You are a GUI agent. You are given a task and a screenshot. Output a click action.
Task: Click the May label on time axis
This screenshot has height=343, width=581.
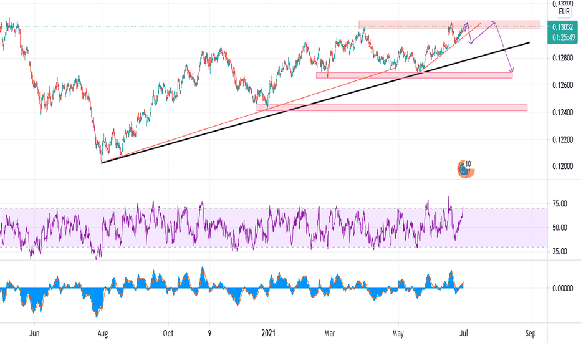pos(398,334)
